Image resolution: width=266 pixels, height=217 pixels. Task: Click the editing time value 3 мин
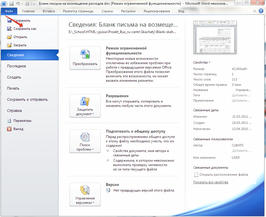click(x=236, y=85)
